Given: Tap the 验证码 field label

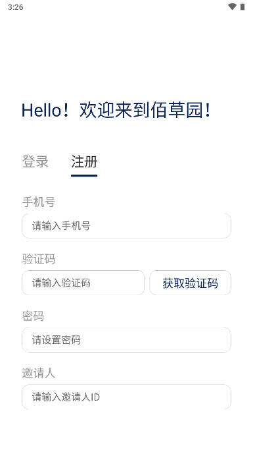Looking at the screenshot, I should click(39, 259).
